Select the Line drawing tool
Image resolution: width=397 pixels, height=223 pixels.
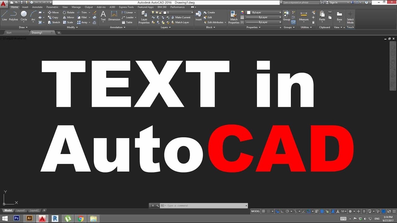coord(4,15)
